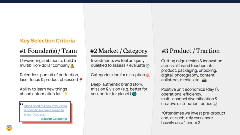This screenshot has width=240, height=135.
Task: Click the upward chart emoji
Action: point(215,104)
